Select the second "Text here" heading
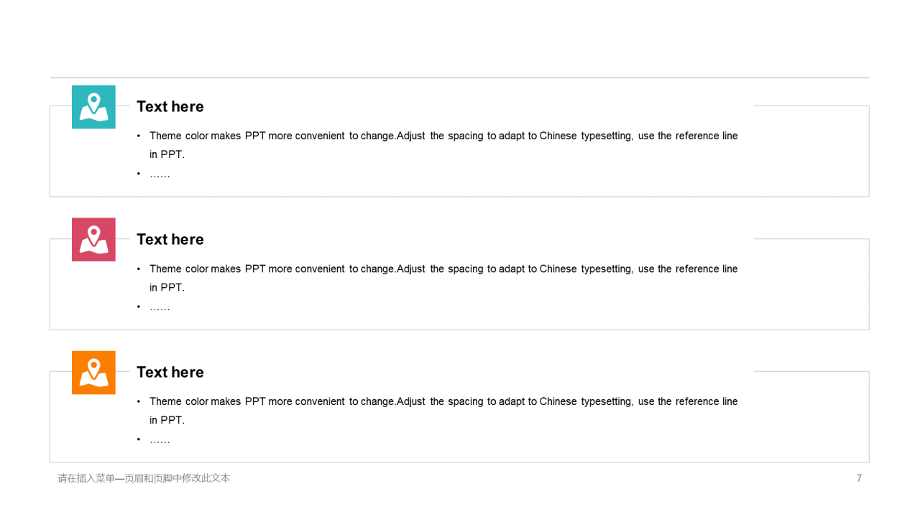Image resolution: width=920 pixels, height=517 pixels. 170,239
